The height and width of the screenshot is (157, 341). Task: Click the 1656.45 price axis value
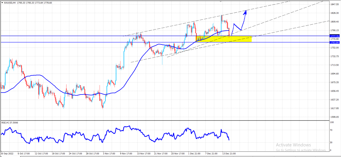(334, 91)
